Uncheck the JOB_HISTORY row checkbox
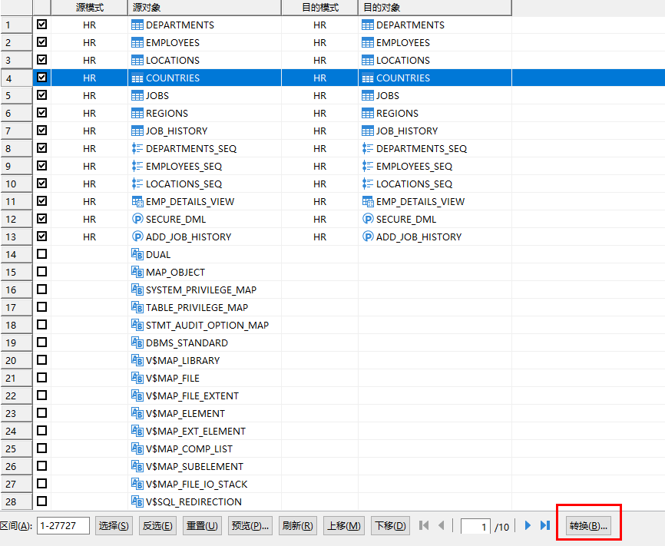The height and width of the screenshot is (546, 665). 41,131
